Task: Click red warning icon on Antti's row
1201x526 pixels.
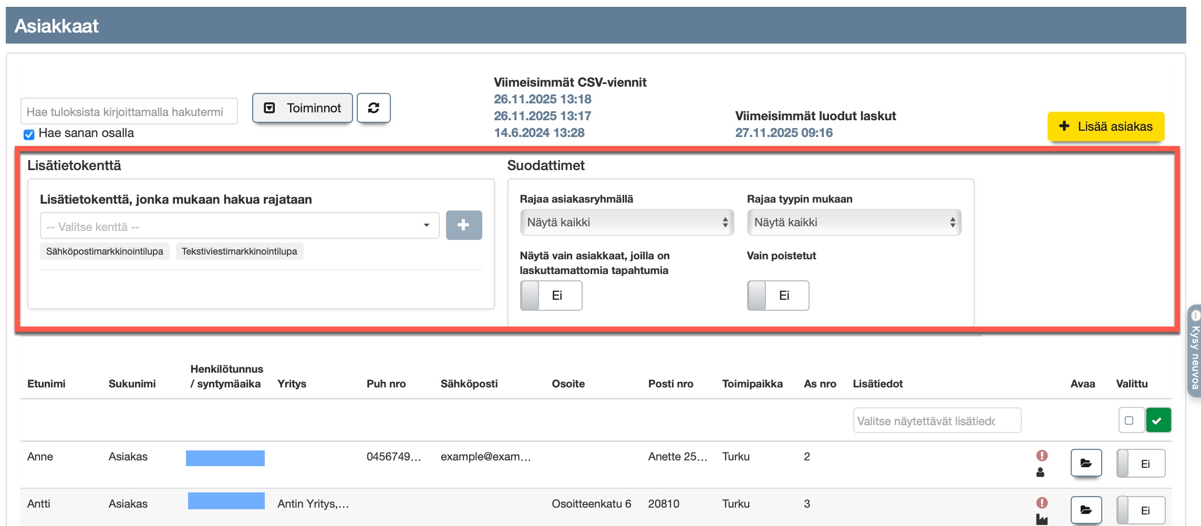Action: click(x=1042, y=503)
